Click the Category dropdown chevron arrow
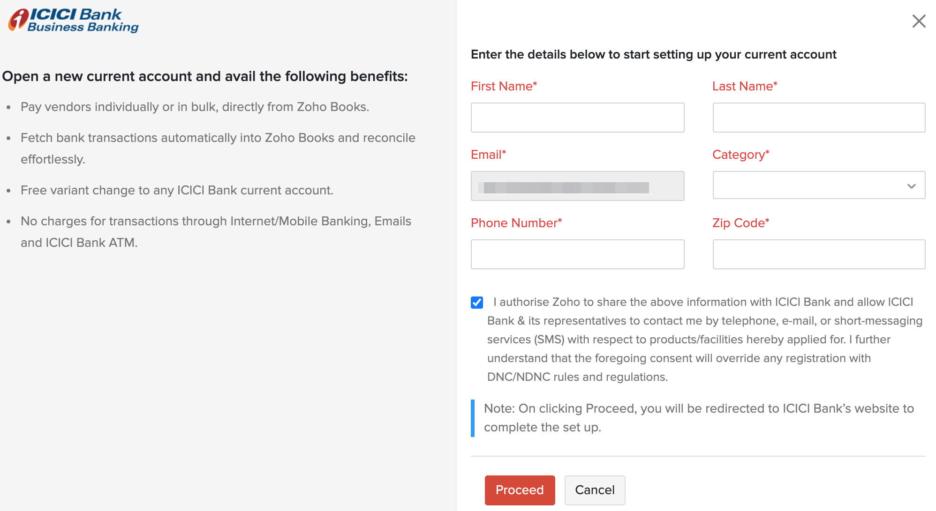The image size is (936, 511). [x=911, y=186]
